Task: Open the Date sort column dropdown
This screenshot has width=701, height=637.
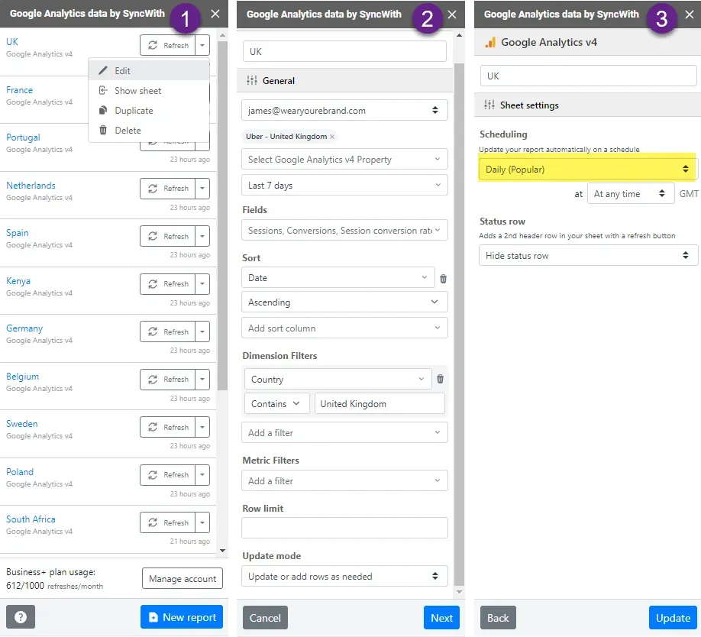Action: click(338, 277)
